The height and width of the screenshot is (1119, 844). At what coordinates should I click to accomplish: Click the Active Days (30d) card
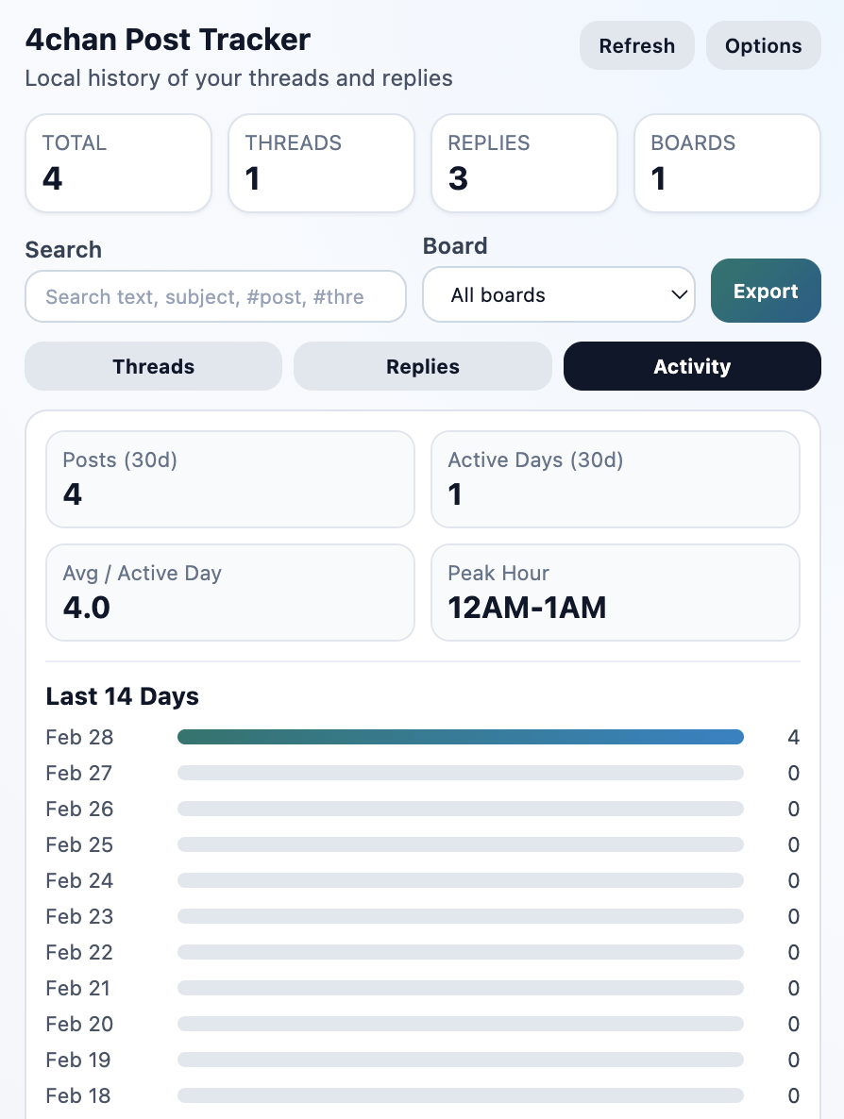616,479
